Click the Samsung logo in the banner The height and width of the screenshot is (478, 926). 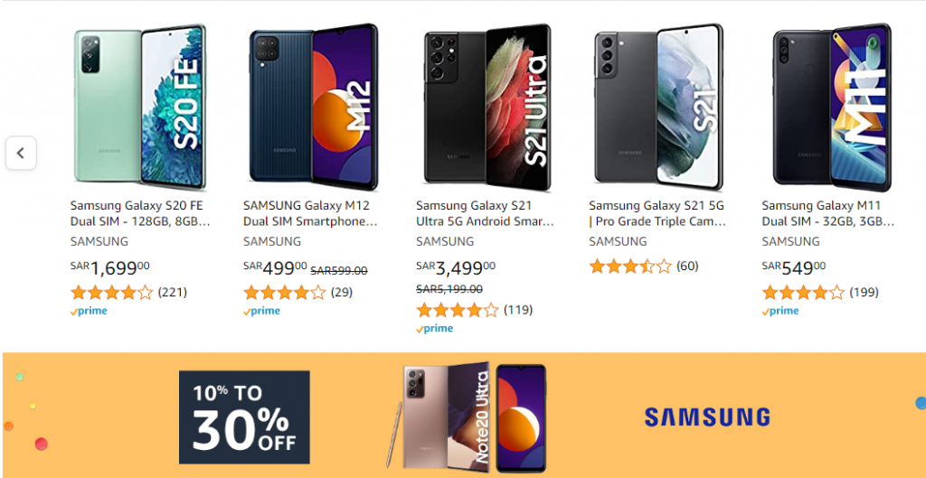[707, 417]
